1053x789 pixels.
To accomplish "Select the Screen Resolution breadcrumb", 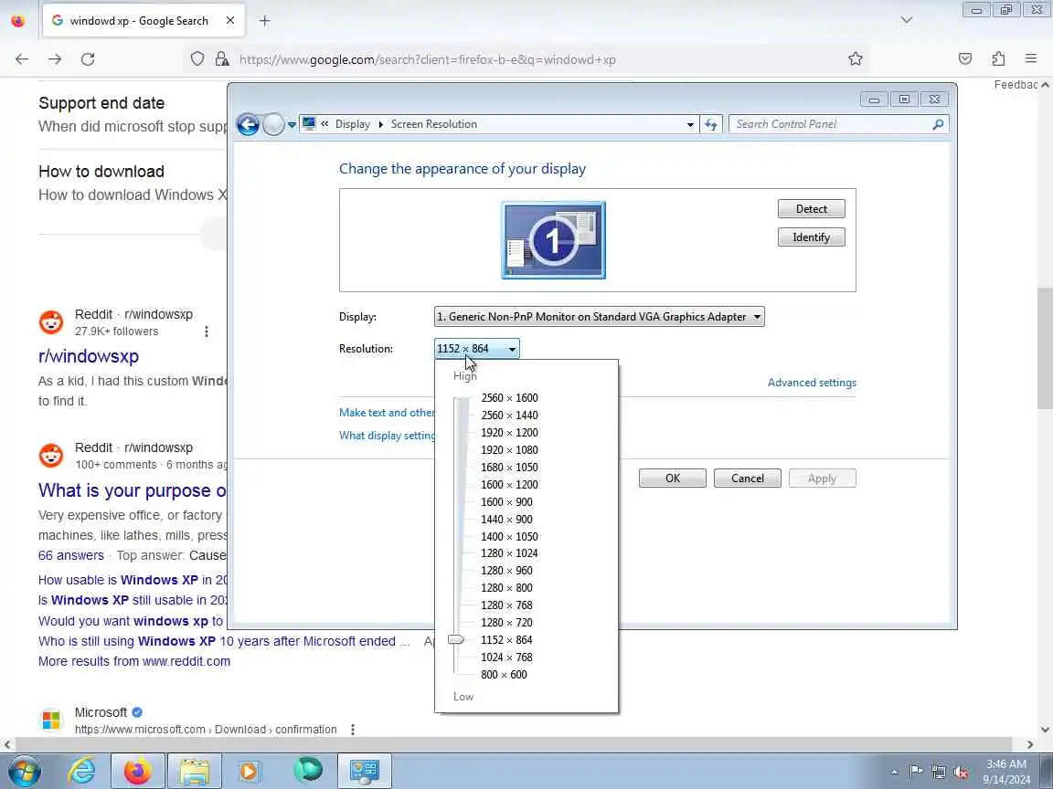I will click(434, 124).
